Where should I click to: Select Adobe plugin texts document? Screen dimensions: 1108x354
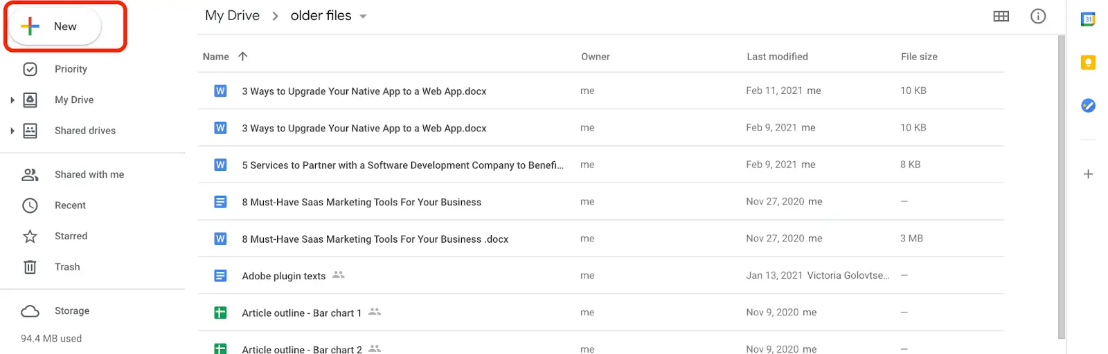coord(600,276)
